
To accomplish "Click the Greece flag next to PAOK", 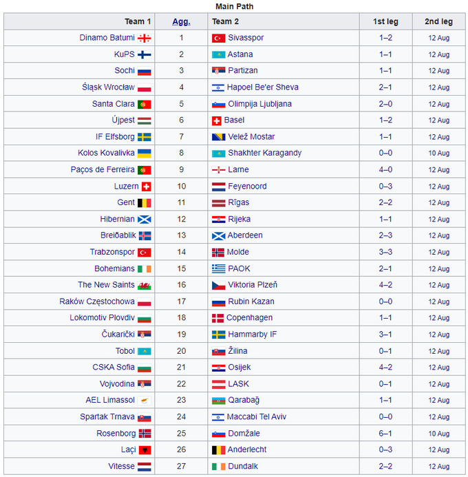I will point(217,269).
